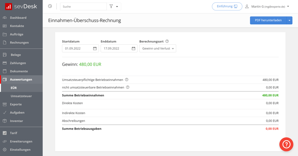The height and width of the screenshot is (156, 298).
Task: Show help for nicht umsatzsteuerbare Betriebseinnahmen
Action: point(128,87)
